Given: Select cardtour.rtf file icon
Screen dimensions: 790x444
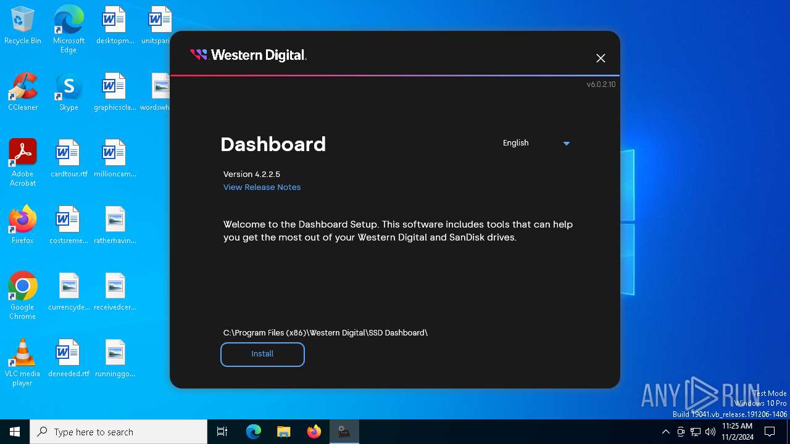Looking at the screenshot, I should [69, 159].
